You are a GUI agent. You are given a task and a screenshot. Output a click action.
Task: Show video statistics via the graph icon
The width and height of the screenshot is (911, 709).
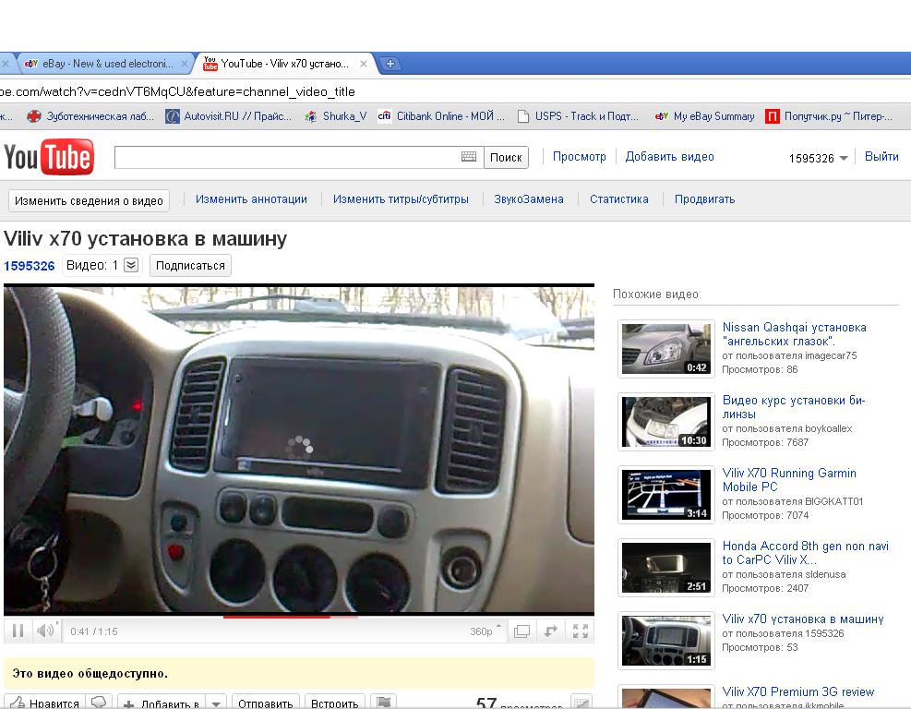[581, 703]
